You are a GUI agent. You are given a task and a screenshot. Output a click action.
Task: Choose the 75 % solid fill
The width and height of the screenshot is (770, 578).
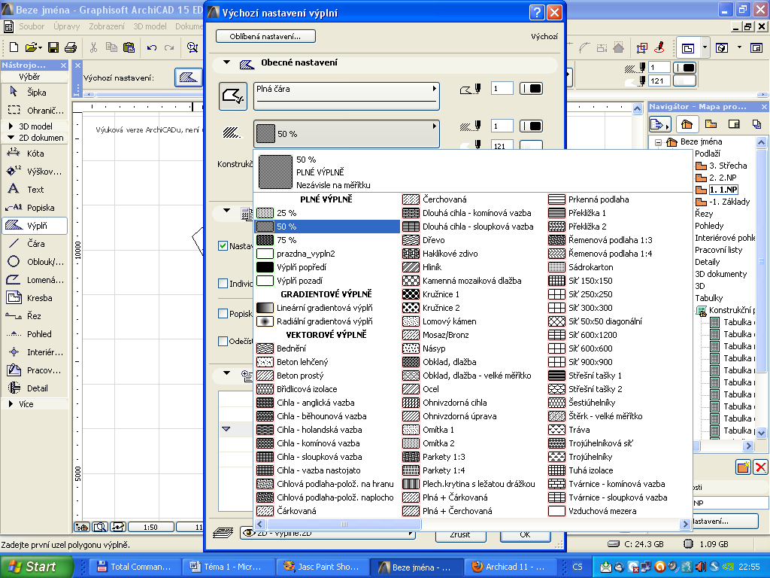[328, 240]
